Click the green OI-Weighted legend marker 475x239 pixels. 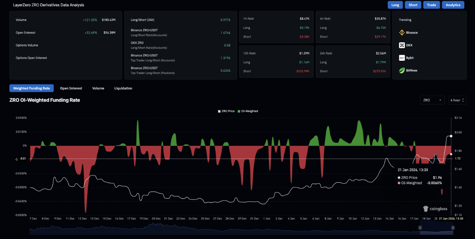238,111
